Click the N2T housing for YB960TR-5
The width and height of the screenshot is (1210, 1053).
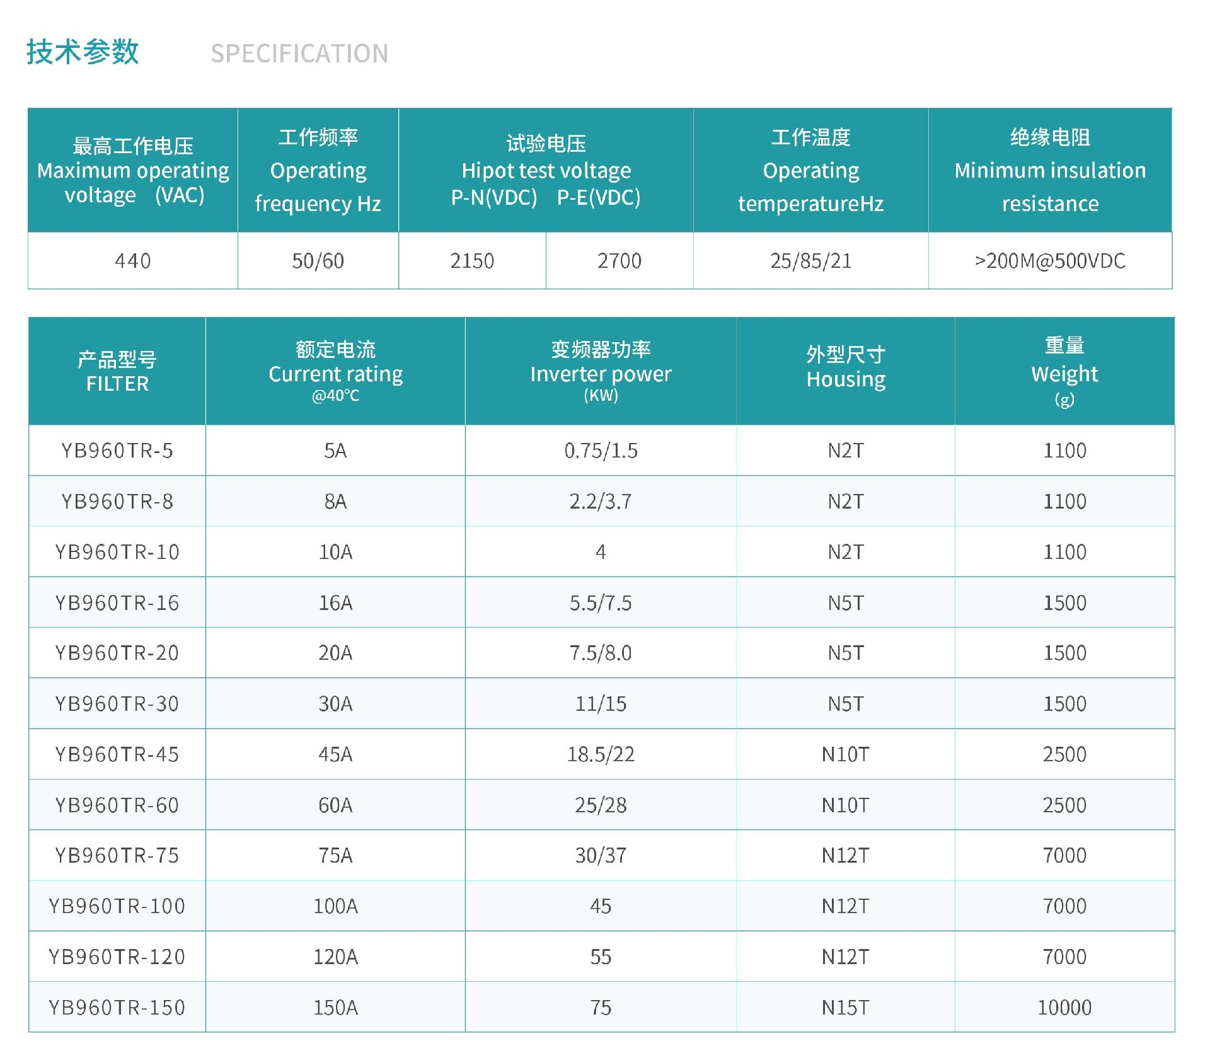846,451
